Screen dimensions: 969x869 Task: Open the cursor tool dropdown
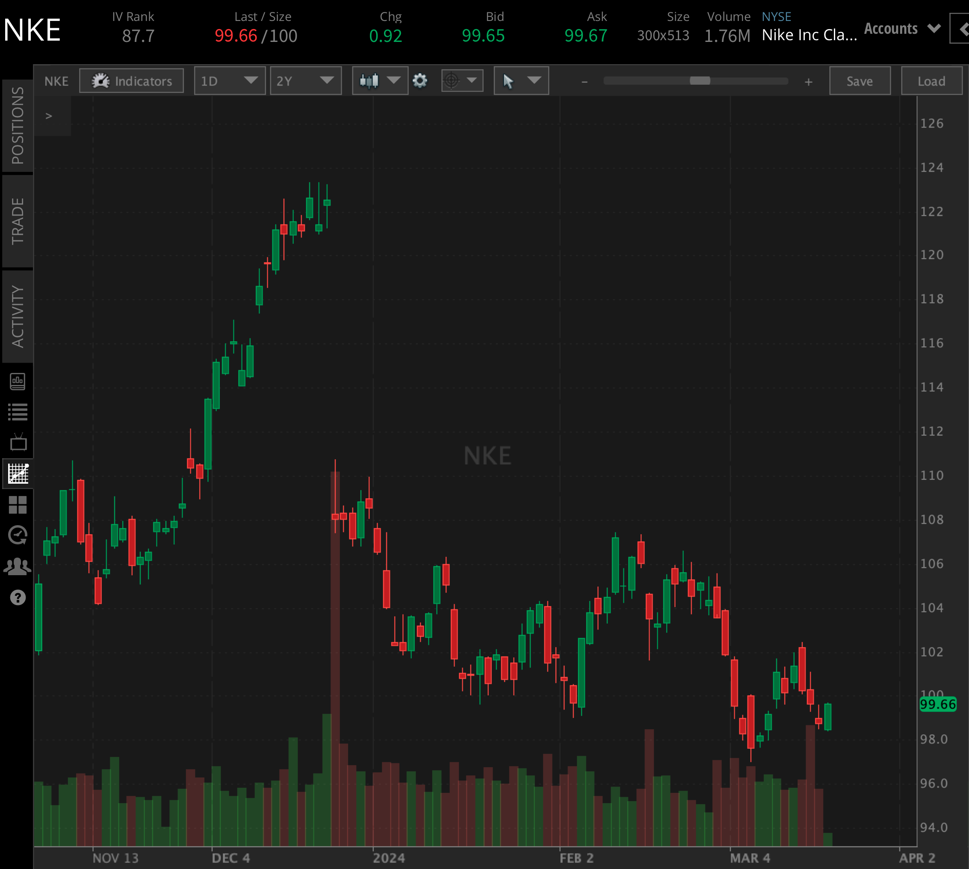click(521, 81)
